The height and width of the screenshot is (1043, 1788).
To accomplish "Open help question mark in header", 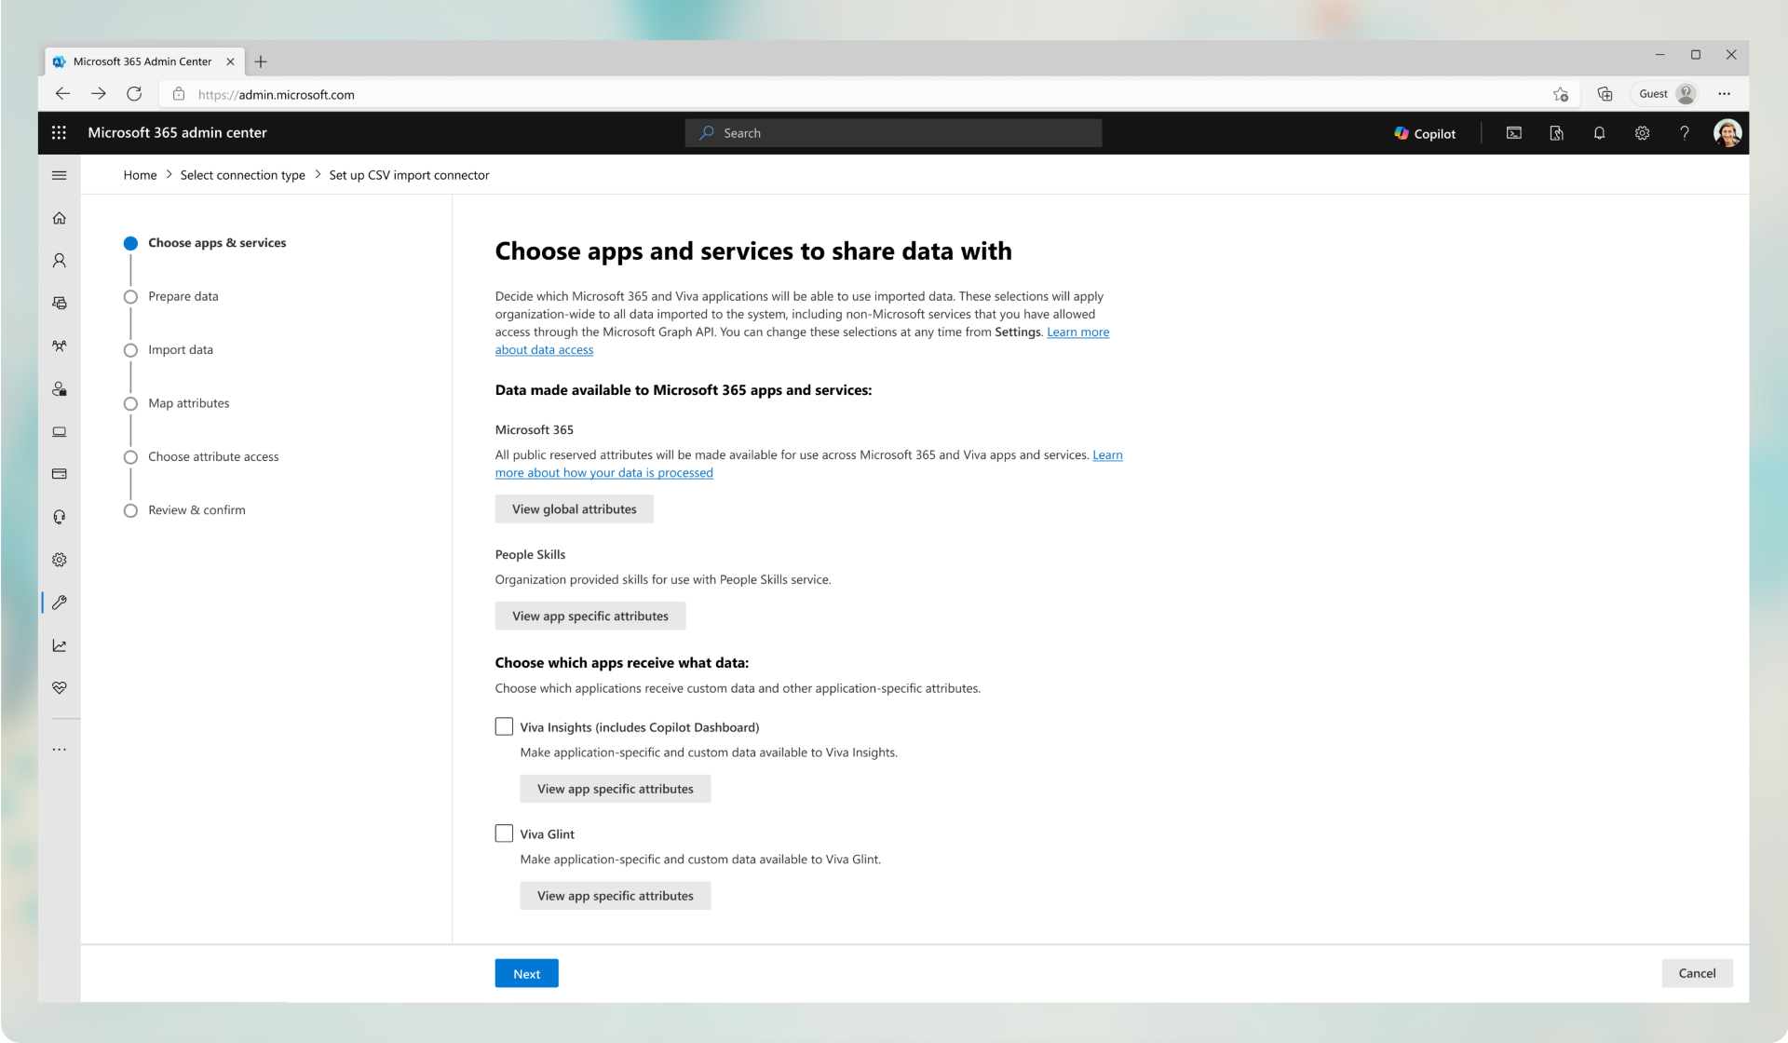I will (1685, 133).
